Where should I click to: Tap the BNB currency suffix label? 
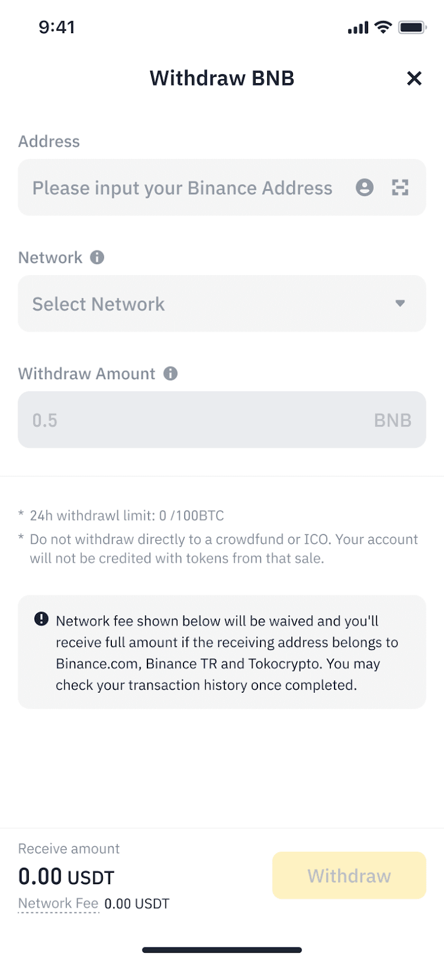point(392,420)
